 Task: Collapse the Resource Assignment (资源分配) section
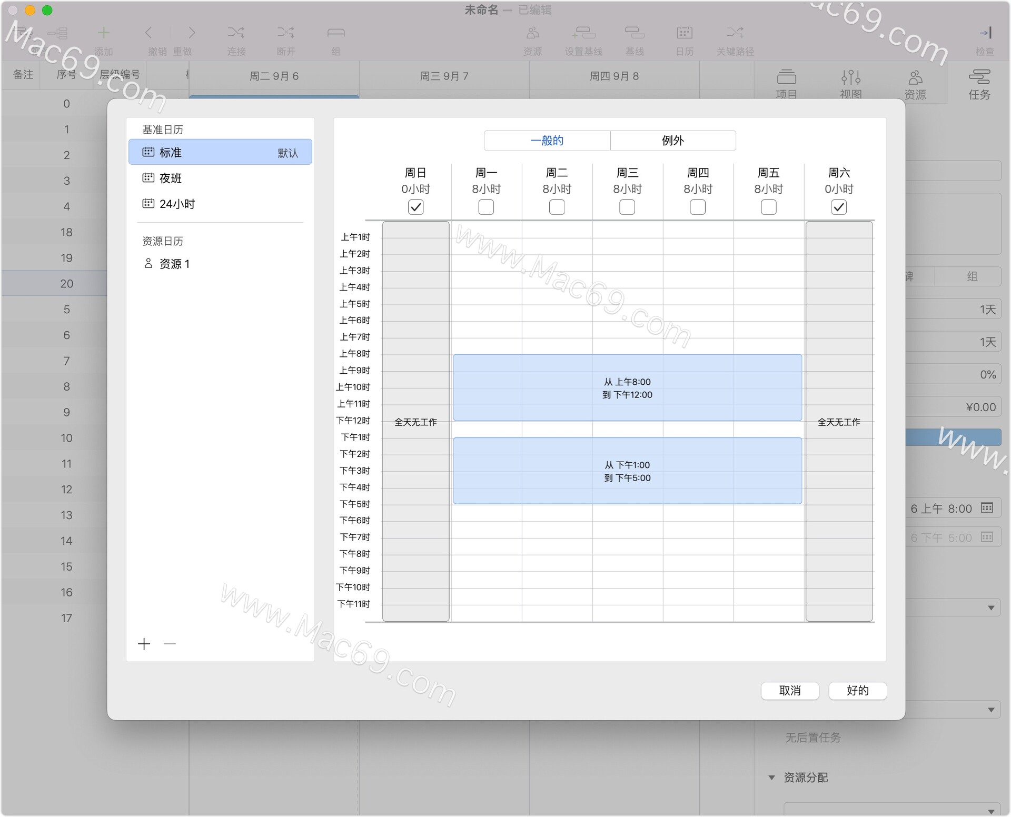[771, 778]
